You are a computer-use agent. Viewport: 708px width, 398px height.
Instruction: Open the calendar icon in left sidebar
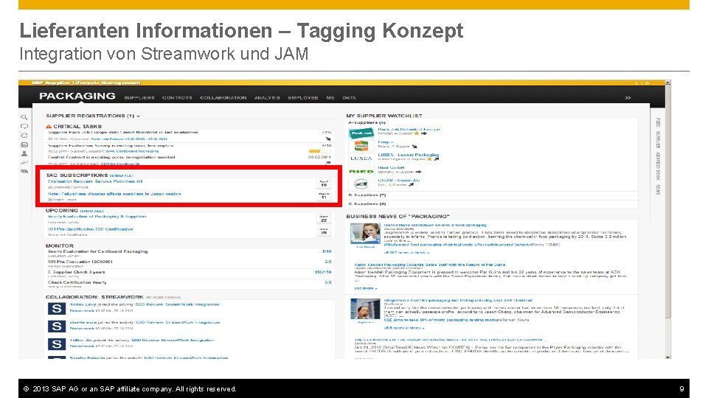coord(24,145)
